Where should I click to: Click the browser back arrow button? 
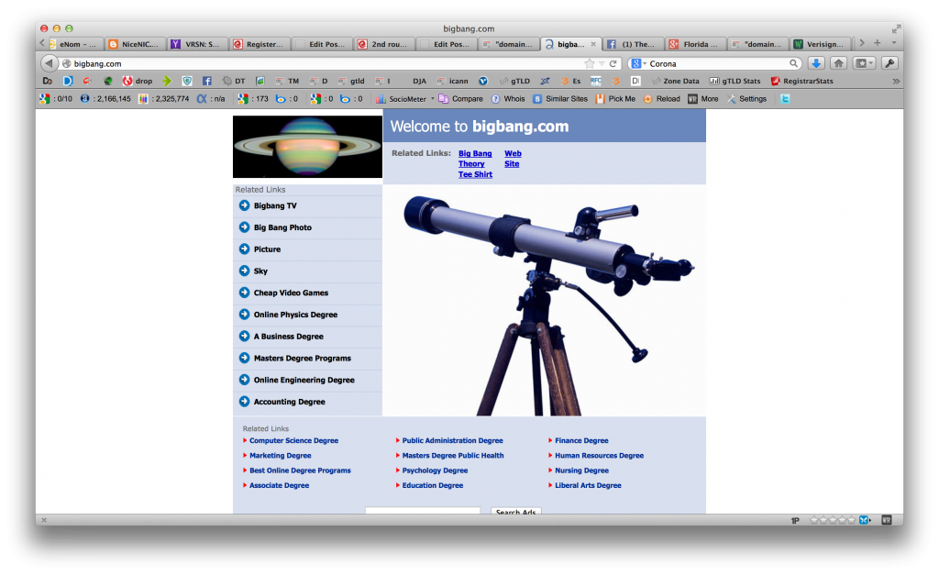point(50,63)
